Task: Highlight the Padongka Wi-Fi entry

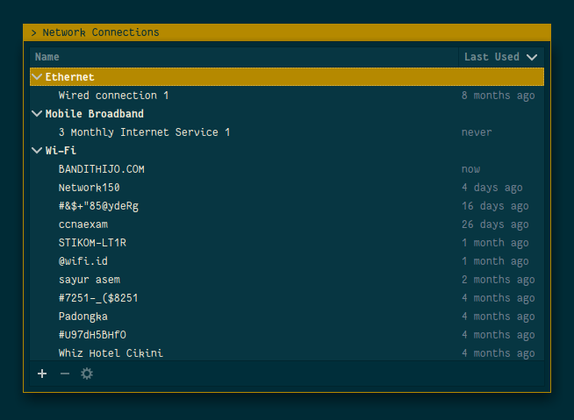Action: 83,317
